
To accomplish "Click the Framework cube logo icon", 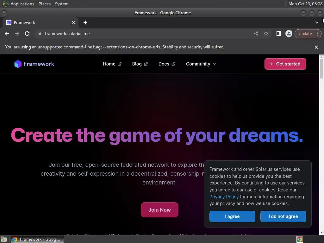I will [18, 64].
